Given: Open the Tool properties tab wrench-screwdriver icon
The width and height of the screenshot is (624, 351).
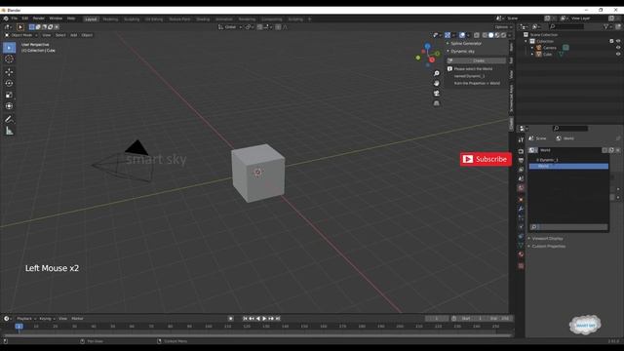Looking at the screenshot, I should (x=521, y=140).
